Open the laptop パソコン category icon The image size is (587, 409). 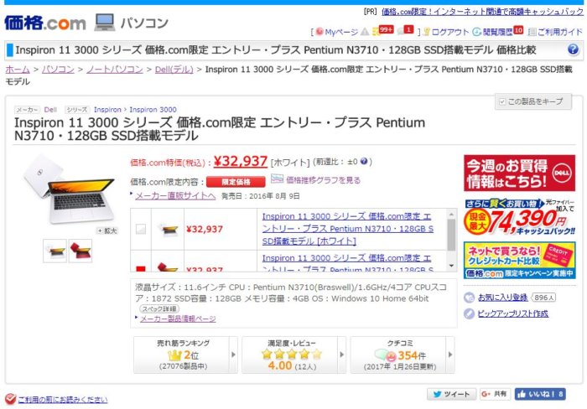tap(105, 23)
